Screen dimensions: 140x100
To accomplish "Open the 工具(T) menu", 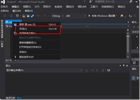I will tap(94, 7).
